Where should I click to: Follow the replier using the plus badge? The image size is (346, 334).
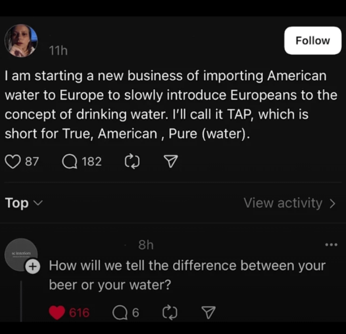click(32, 266)
